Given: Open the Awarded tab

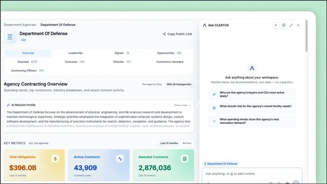Looking at the screenshot, I should [28, 62].
